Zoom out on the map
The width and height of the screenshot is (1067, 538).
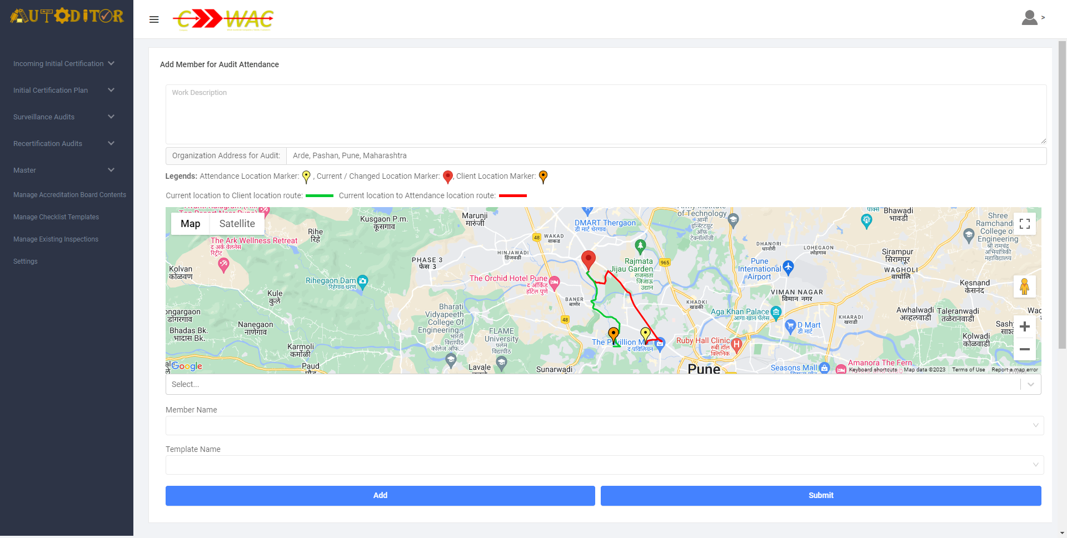(x=1025, y=349)
